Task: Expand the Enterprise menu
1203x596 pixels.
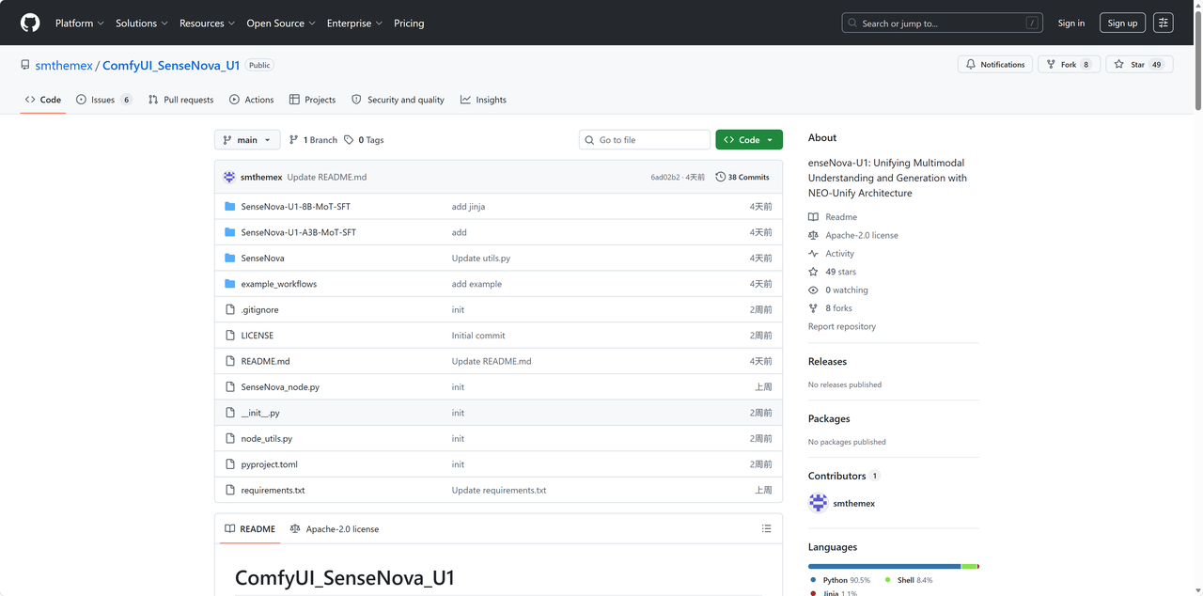Action: [x=354, y=24]
